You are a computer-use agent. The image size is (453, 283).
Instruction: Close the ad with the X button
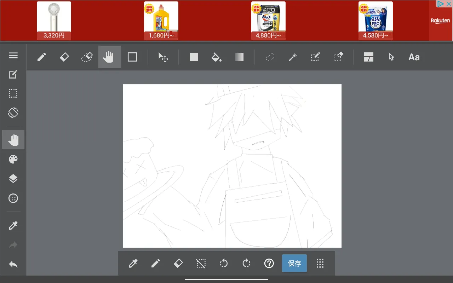tap(448, 4)
